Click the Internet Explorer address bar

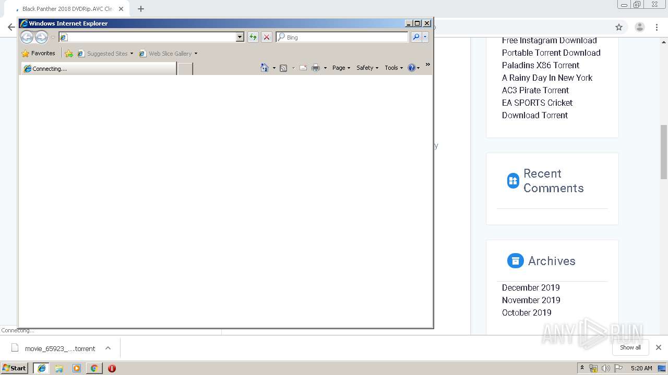(147, 37)
